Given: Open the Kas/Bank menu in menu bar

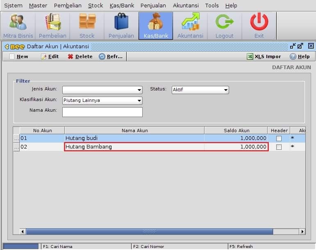Looking at the screenshot, I should tap(122, 6).
